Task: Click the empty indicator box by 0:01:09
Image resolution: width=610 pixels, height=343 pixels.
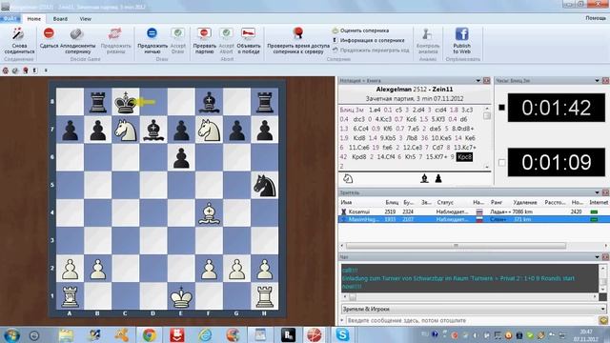Action: [501, 163]
